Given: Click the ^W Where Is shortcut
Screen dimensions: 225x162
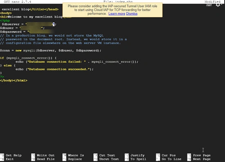Looking at the screenshot, I should [x=73, y=155].
